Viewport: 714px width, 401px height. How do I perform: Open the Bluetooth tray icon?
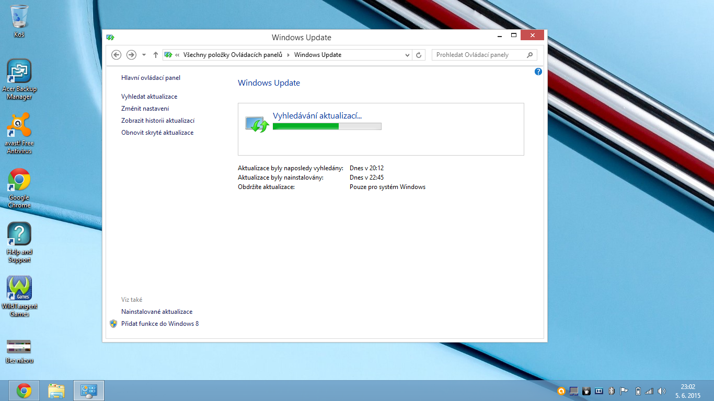(x=612, y=391)
